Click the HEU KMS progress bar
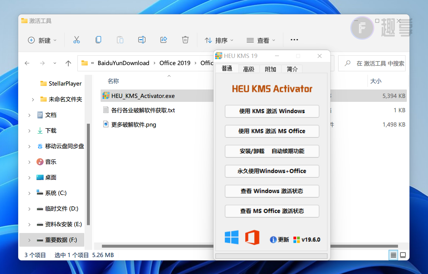Screen dimensions: 428x274 coord(272,256)
